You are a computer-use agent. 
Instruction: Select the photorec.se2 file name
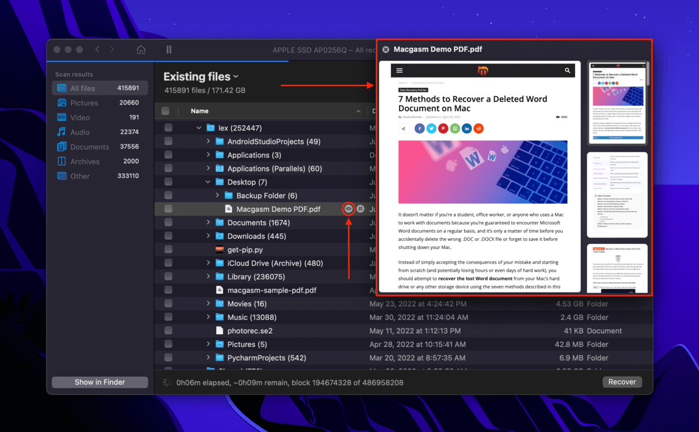point(250,331)
